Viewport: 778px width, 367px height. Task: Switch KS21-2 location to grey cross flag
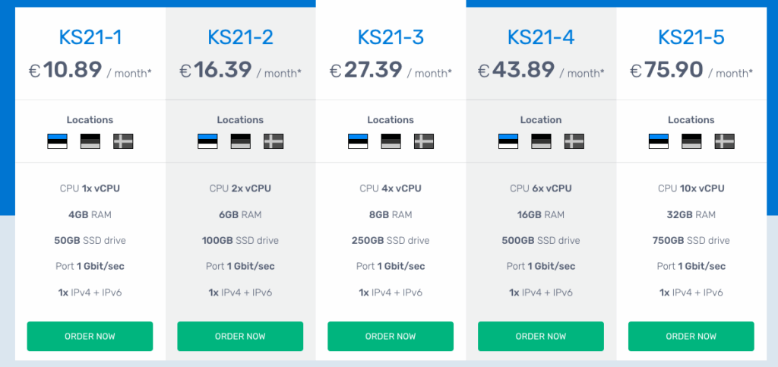pos(274,141)
